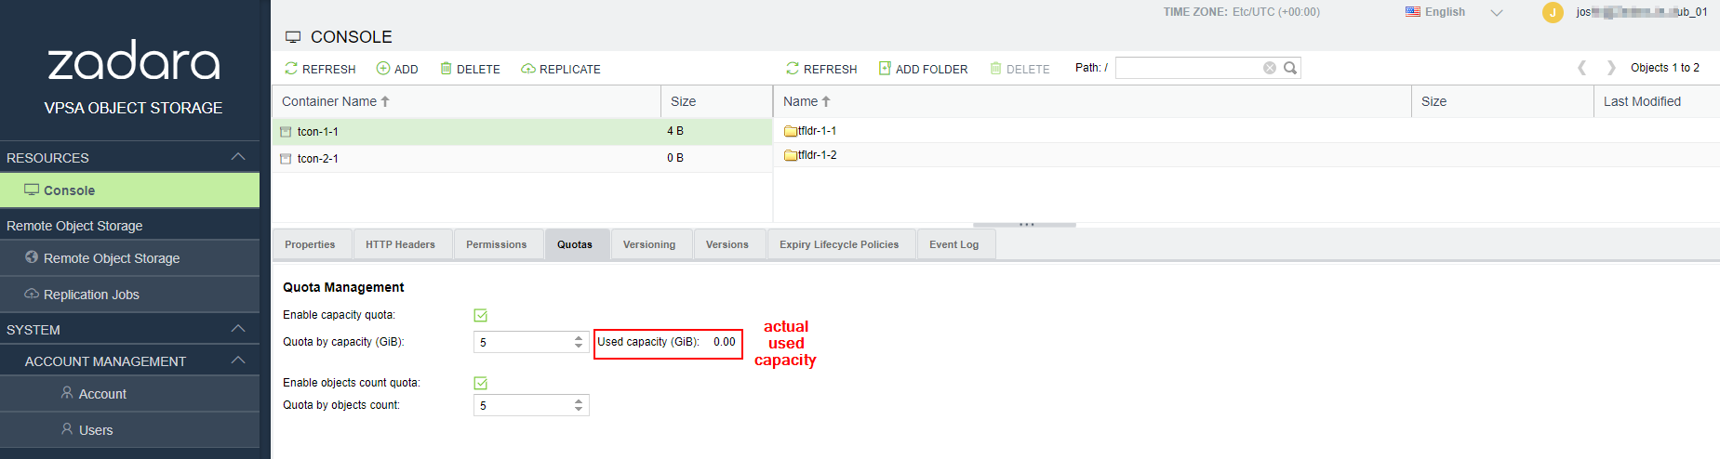
Task: Click the Etc/UTC time zone text
Action: pos(1276,12)
